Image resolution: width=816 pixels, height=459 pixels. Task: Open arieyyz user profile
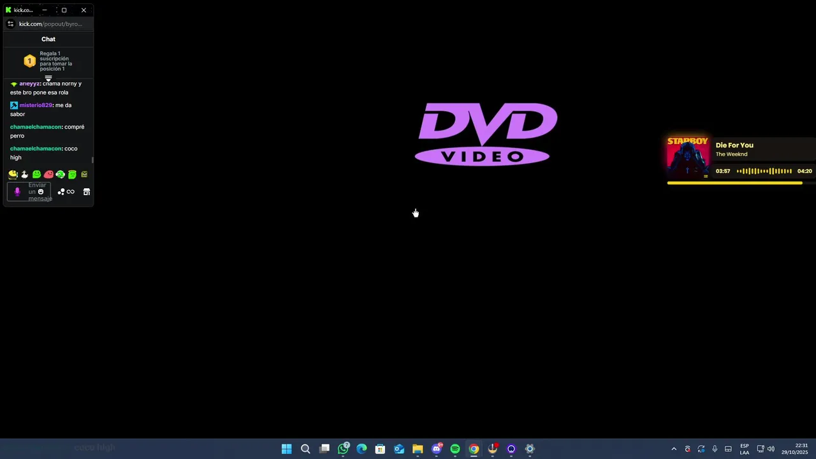pyautogui.click(x=29, y=84)
